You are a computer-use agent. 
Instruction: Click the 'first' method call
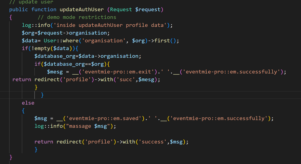162,41
